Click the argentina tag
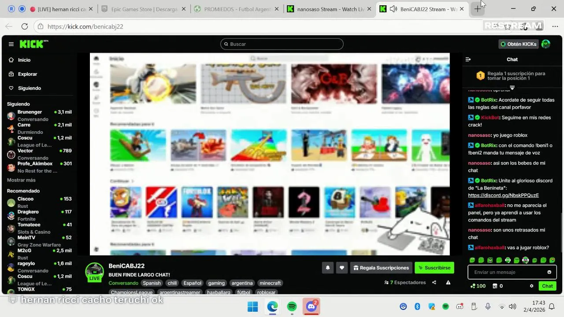The height and width of the screenshot is (317, 564). [x=242, y=283]
